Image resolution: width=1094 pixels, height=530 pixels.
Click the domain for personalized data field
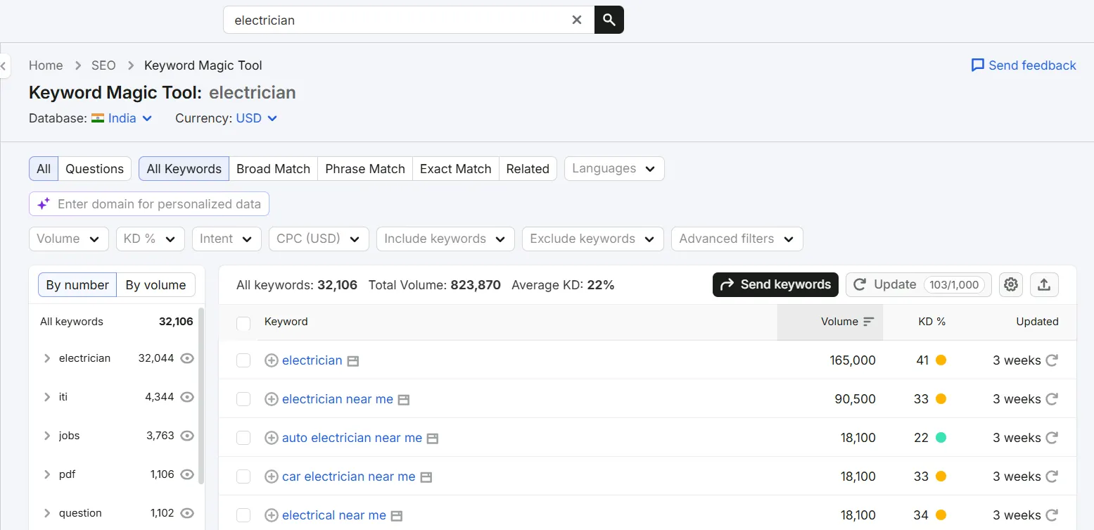[149, 204]
